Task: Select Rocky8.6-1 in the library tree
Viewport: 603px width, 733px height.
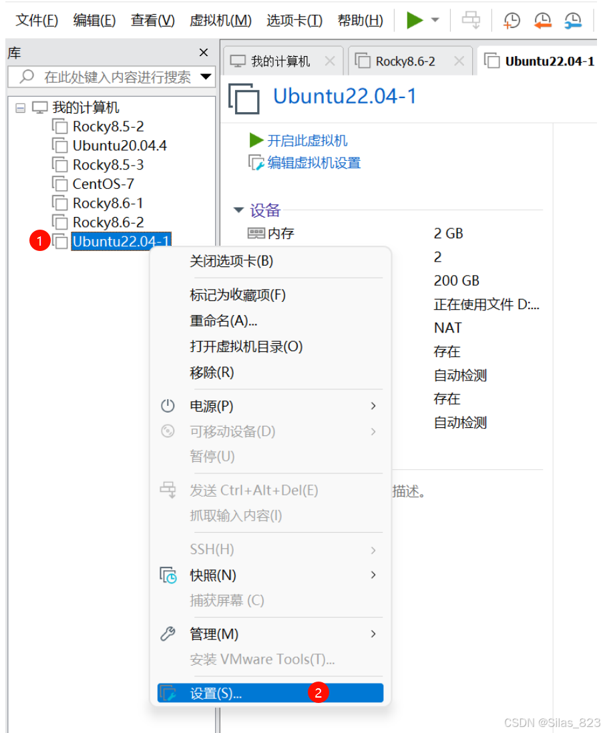Action: click(108, 204)
